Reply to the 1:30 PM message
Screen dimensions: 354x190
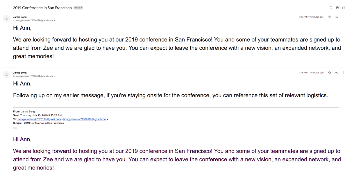337,17
